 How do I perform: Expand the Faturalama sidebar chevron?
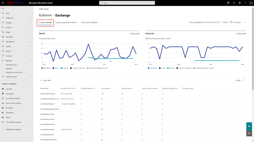click(30, 42)
